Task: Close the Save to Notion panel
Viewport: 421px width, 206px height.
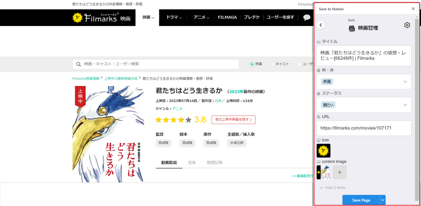Action: (x=413, y=9)
